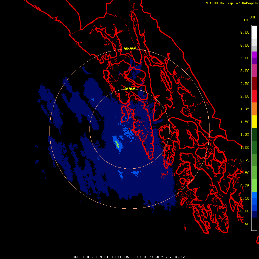Click the 2.00 legend value

pyautogui.click(x=245, y=96)
